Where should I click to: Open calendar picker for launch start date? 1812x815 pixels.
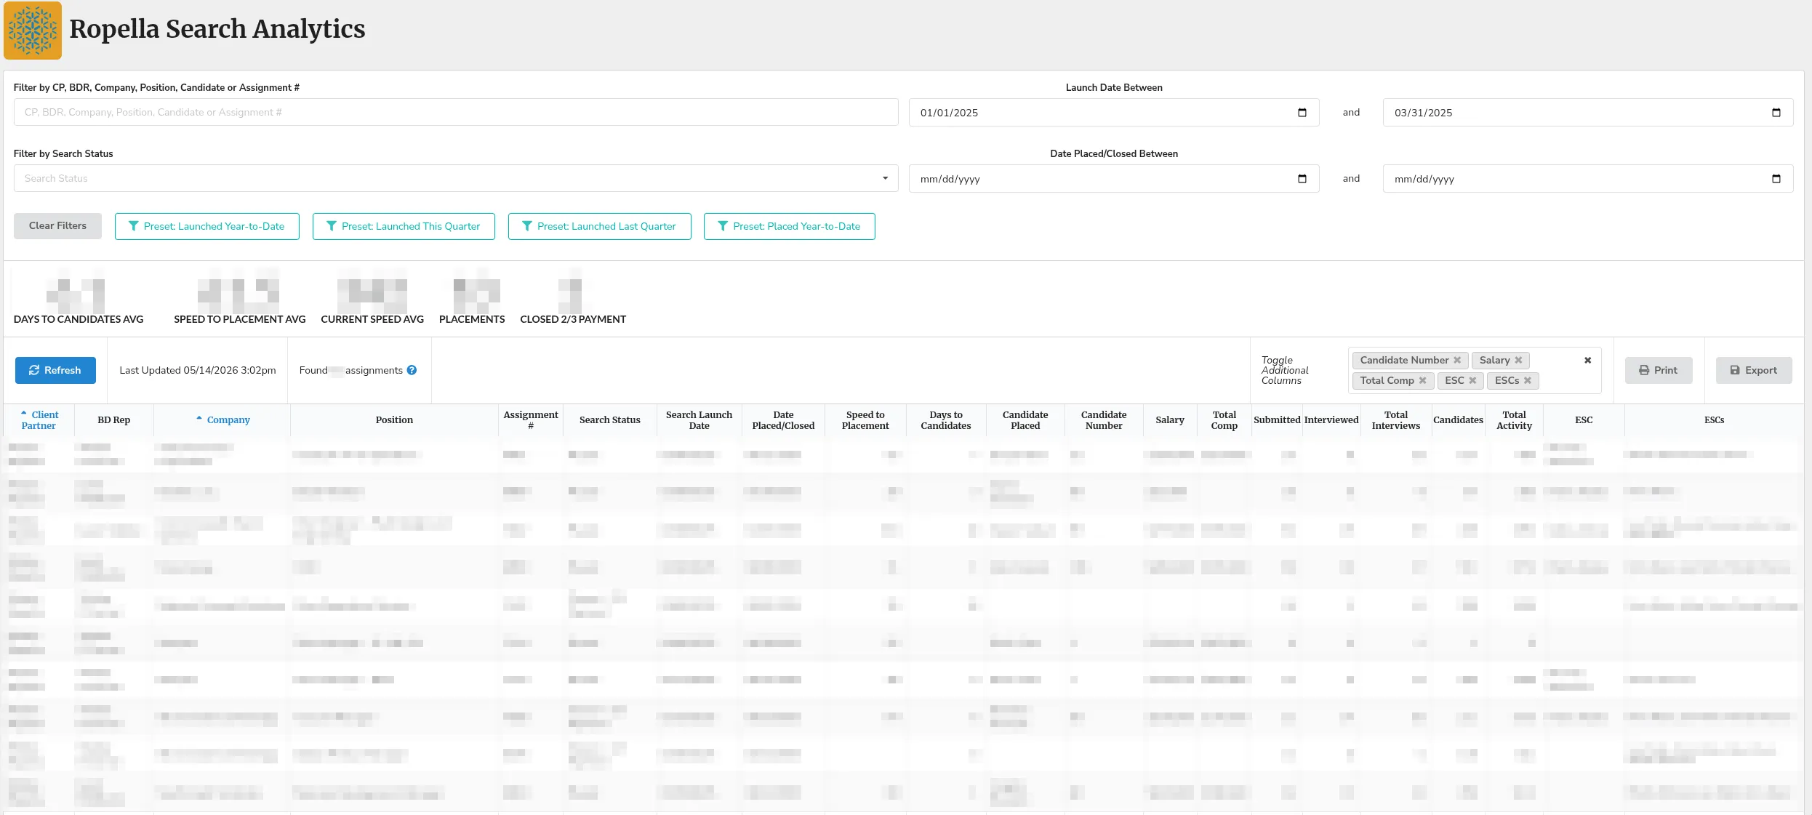coord(1302,113)
